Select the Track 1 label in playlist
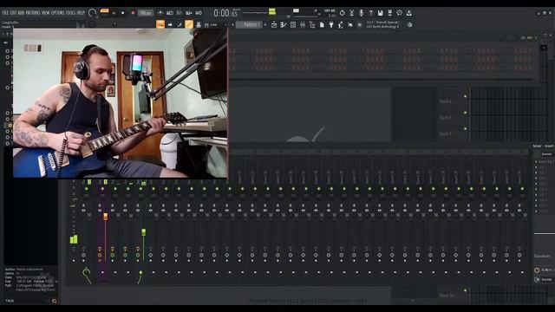The width and height of the screenshot is (555, 312). 445,101
